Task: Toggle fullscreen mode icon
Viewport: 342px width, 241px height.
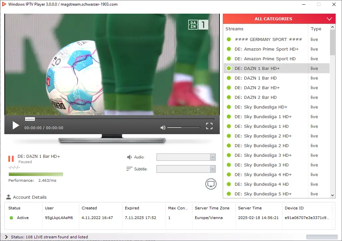Action: pos(209,126)
